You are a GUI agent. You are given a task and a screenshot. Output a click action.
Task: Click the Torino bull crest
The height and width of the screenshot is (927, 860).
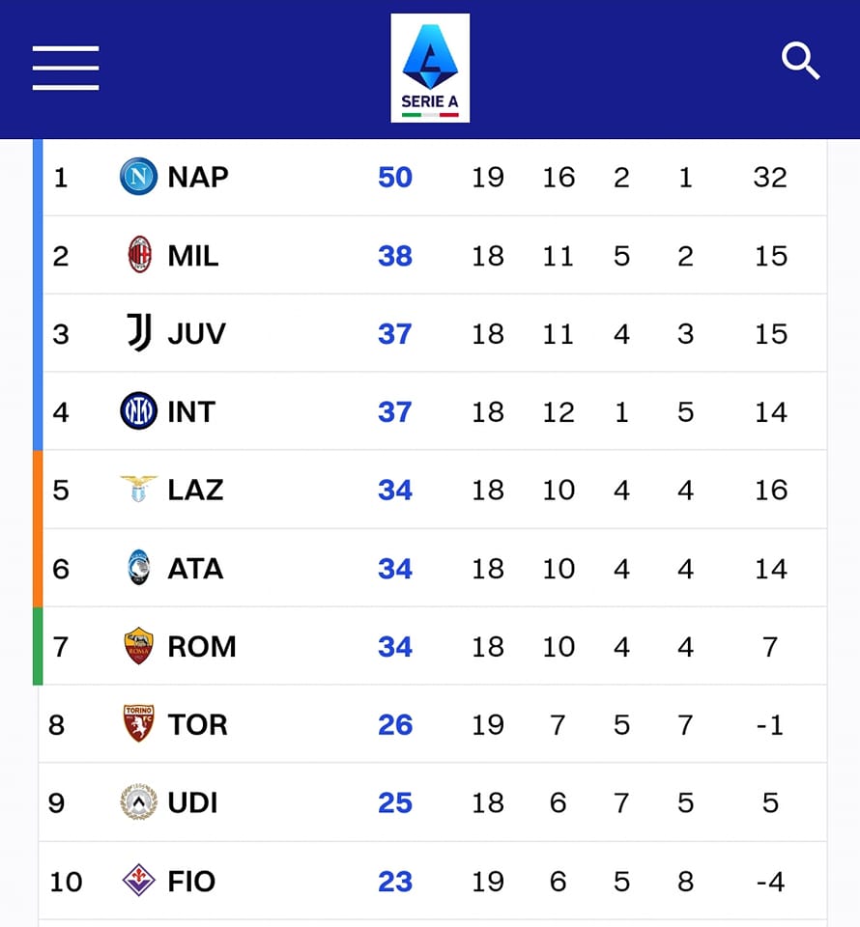click(x=138, y=723)
